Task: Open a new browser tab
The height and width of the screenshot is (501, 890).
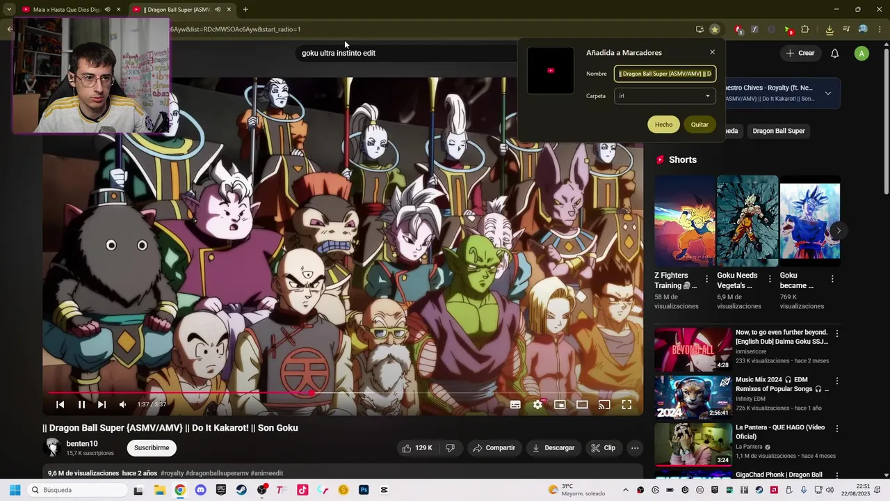Action: (245, 10)
